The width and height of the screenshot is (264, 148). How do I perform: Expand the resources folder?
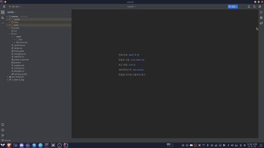click(15, 42)
